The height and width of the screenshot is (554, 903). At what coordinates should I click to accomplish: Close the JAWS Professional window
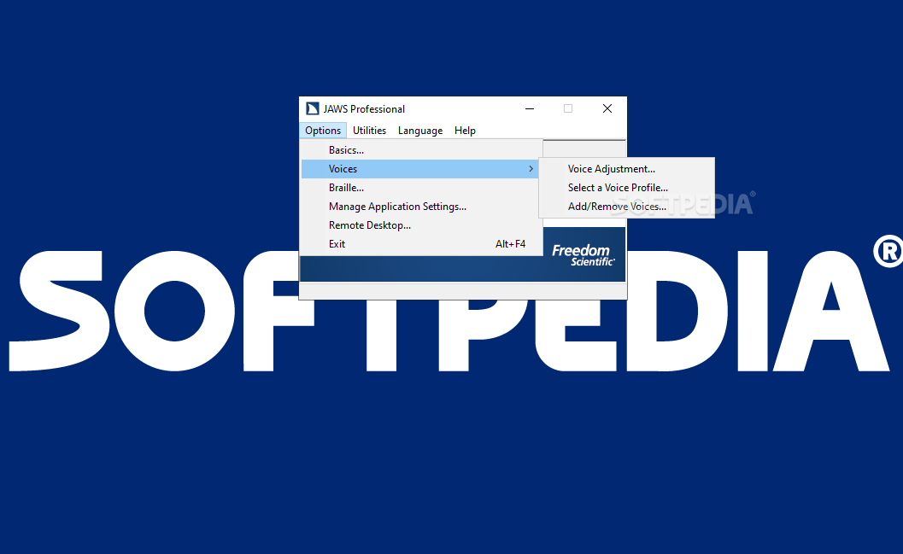point(607,108)
